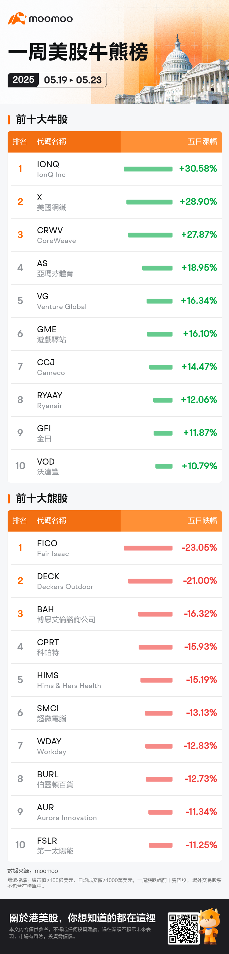This screenshot has height=954, width=229.
Task: Click the 2025 year badge
Action: pos(23,80)
